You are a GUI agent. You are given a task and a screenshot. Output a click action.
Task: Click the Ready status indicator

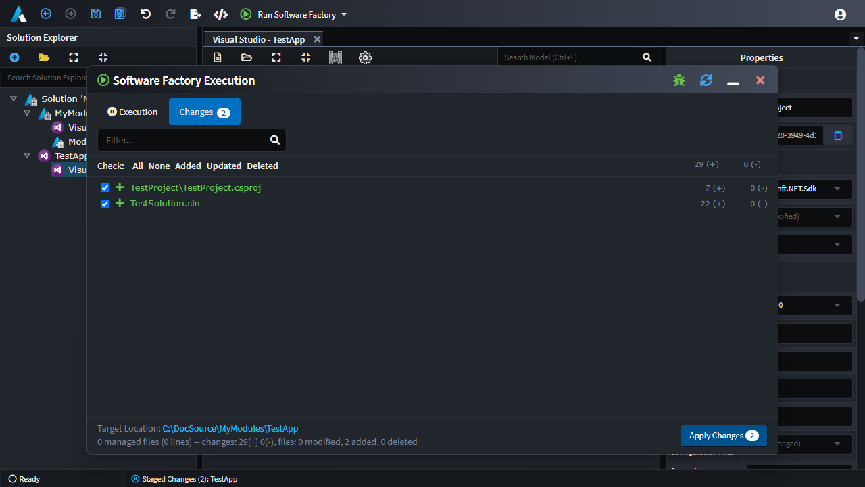(x=24, y=479)
